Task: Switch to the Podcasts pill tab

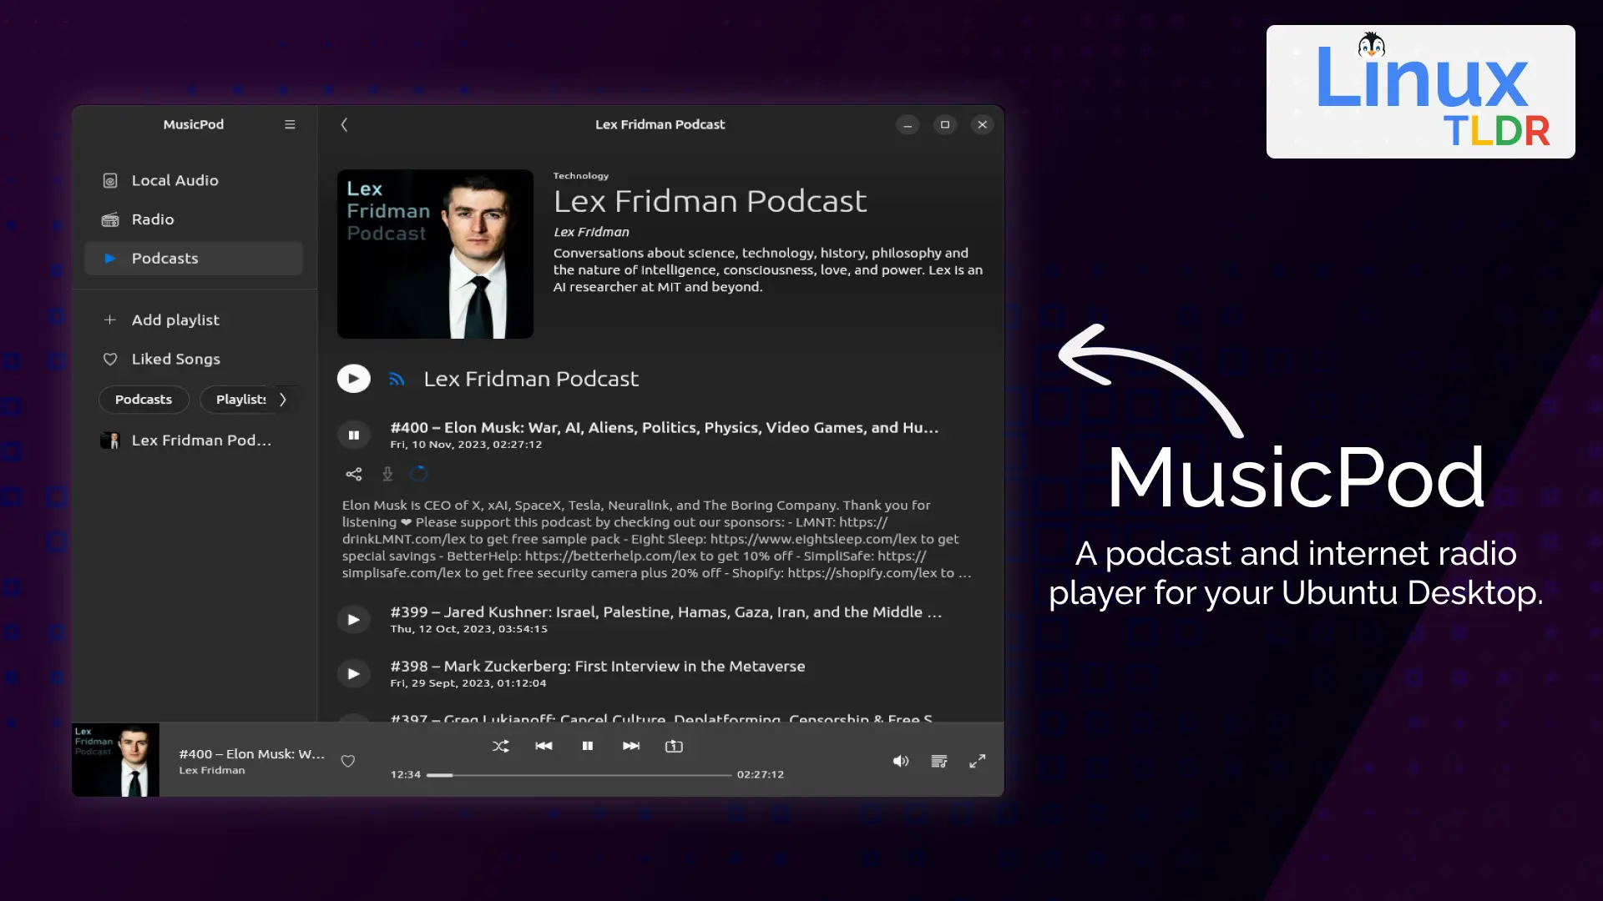Action: pyautogui.click(x=143, y=399)
